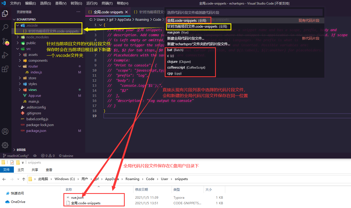Open the Accounts icon in activity bar

pos(5,131)
